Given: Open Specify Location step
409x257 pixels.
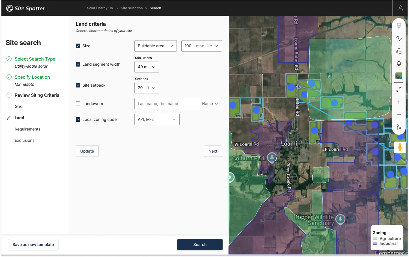Looking at the screenshot, I should [32, 77].
